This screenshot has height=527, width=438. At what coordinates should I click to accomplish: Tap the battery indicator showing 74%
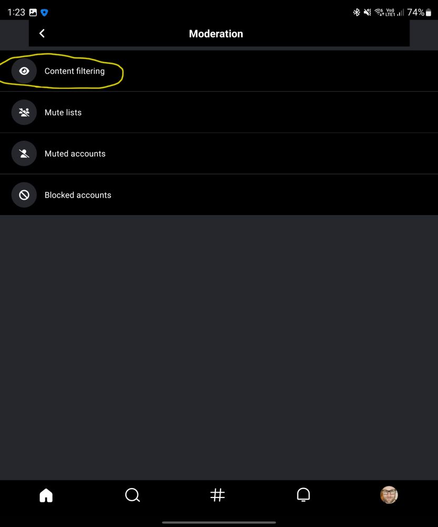coord(419,12)
